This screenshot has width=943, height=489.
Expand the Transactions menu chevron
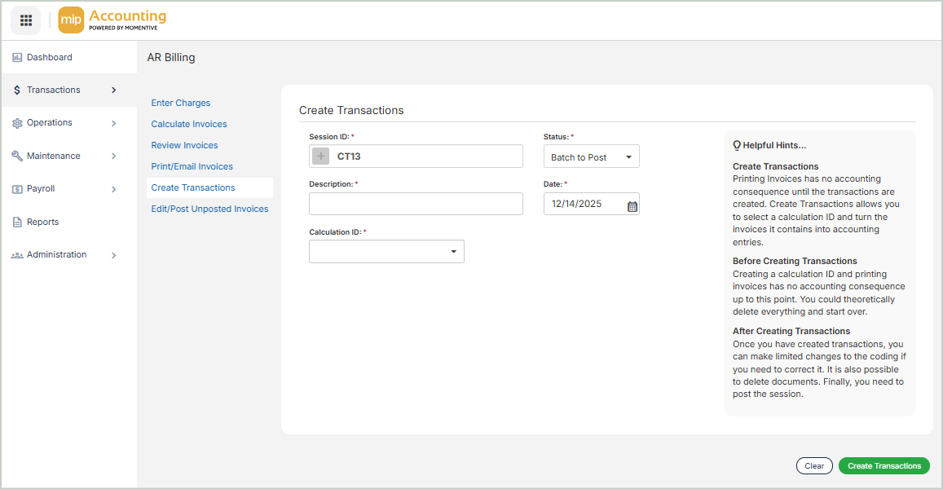pos(113,90)
